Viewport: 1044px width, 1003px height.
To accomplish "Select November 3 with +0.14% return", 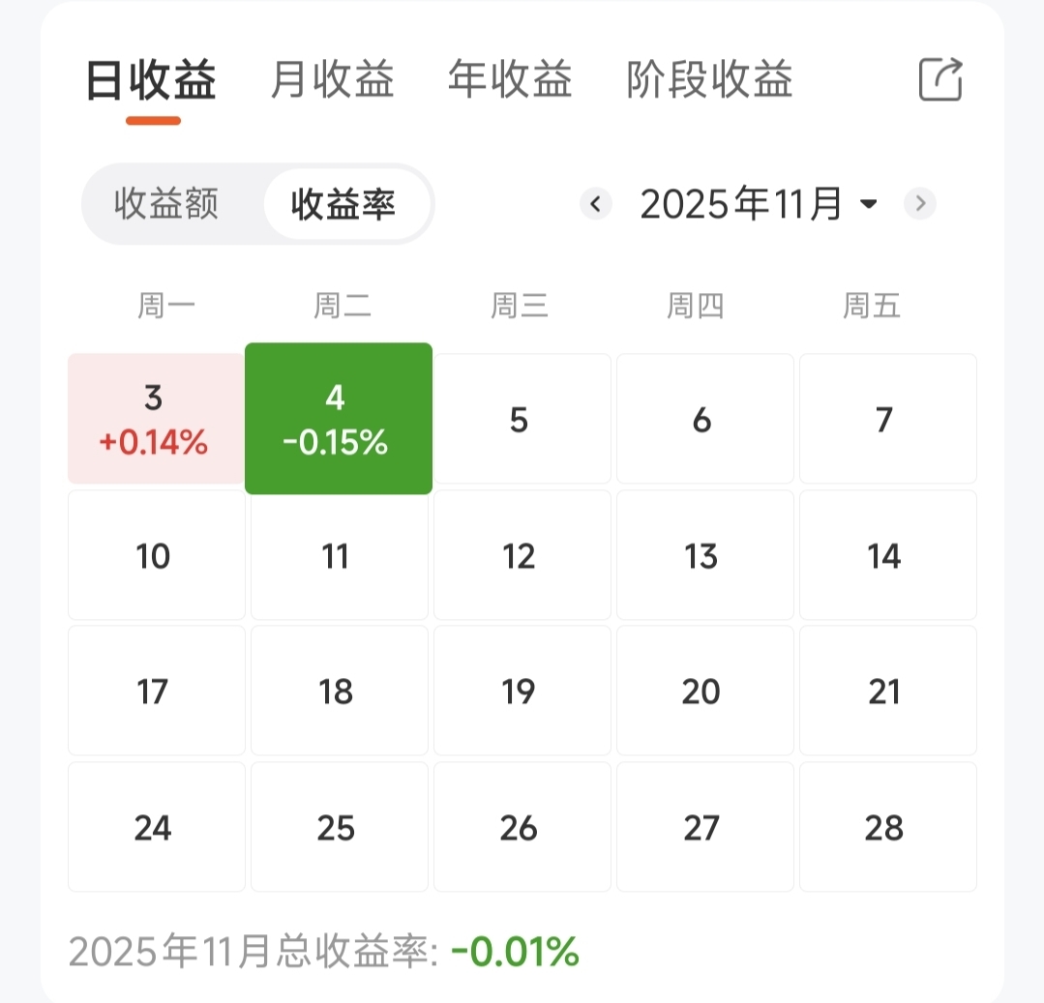I will click(x=155, y=419).
